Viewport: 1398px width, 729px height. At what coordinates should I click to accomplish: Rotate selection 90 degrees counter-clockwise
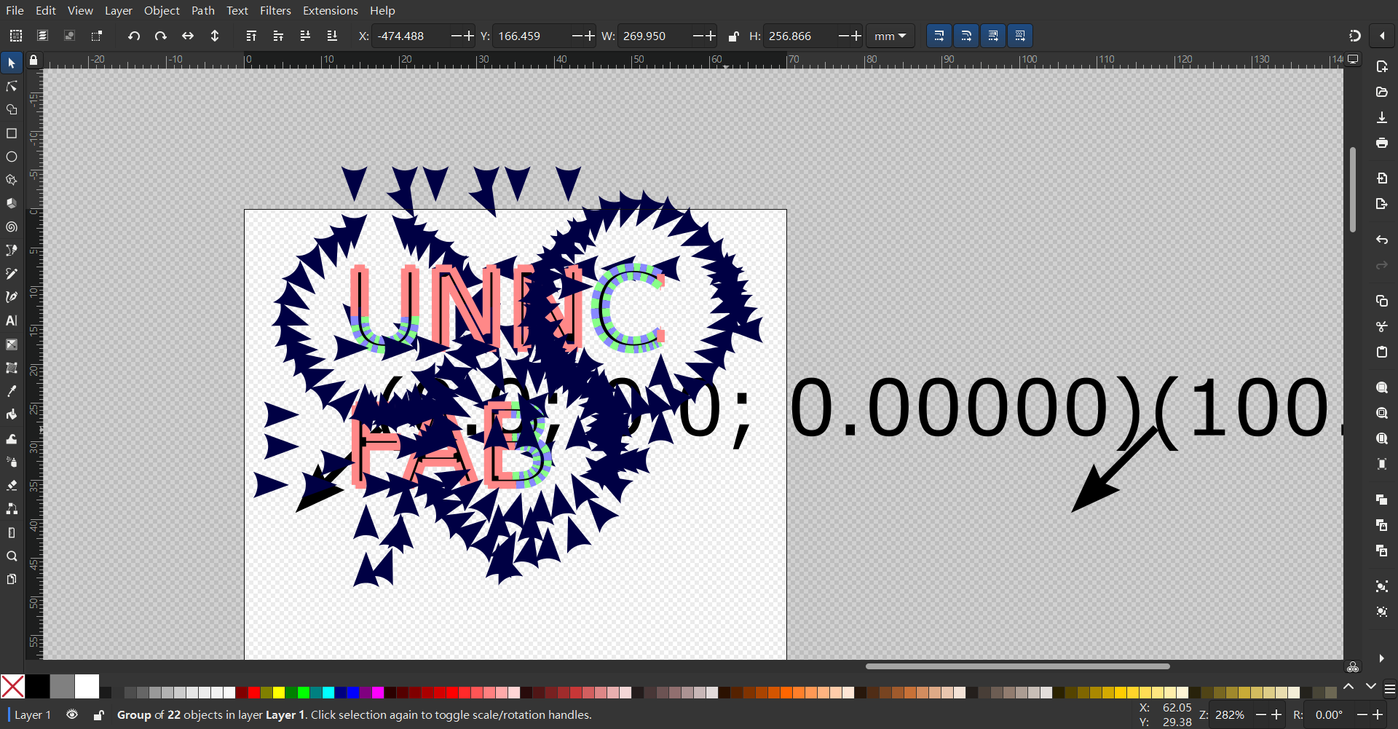134,36
